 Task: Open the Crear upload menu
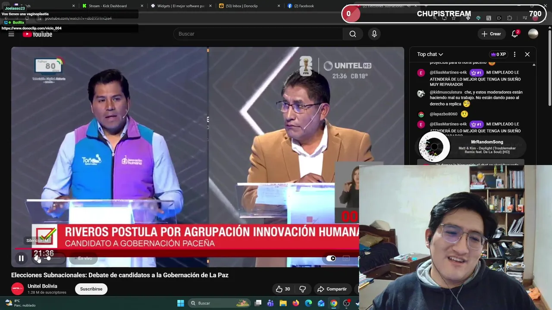click(x=491, y=34)
